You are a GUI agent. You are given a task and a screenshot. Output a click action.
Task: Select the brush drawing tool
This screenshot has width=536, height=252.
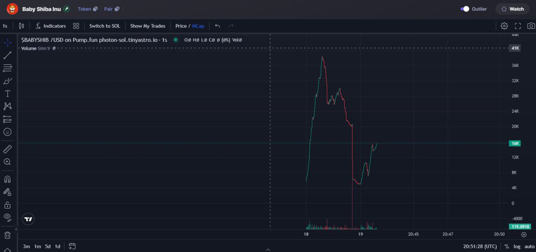[8, 81]
